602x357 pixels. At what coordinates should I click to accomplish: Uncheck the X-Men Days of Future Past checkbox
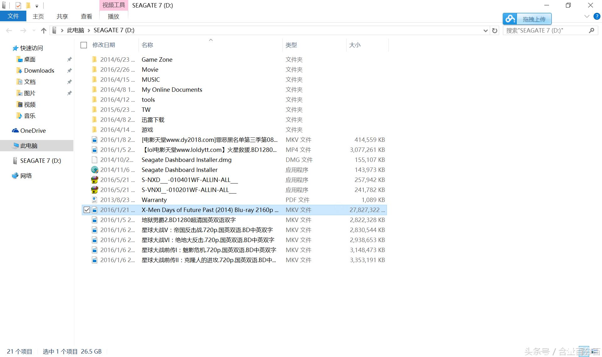coord(87,210)
